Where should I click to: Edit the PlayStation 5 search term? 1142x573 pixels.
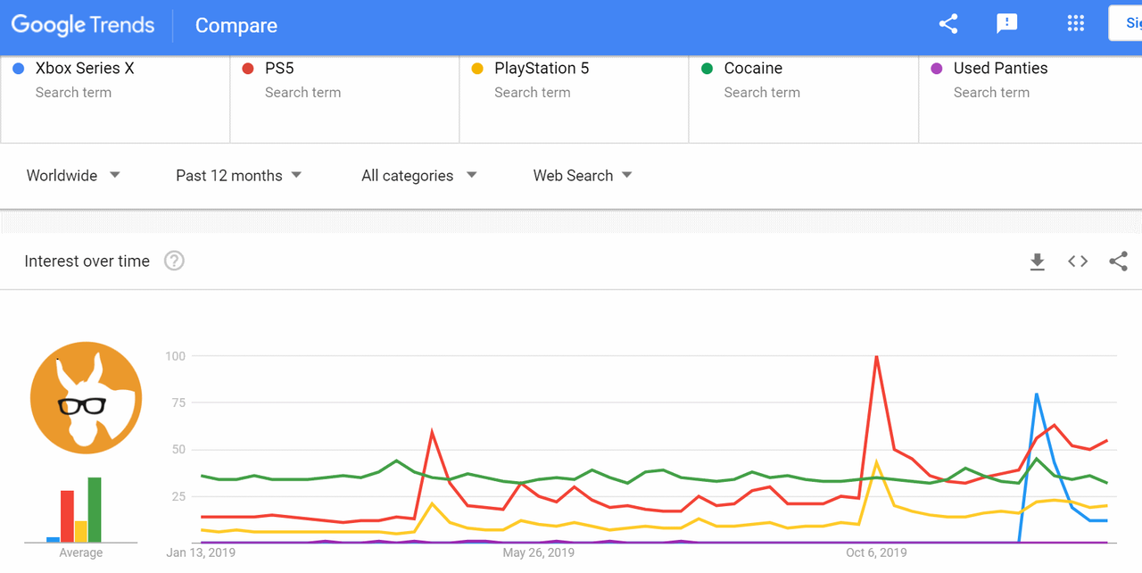coord(574,99)
